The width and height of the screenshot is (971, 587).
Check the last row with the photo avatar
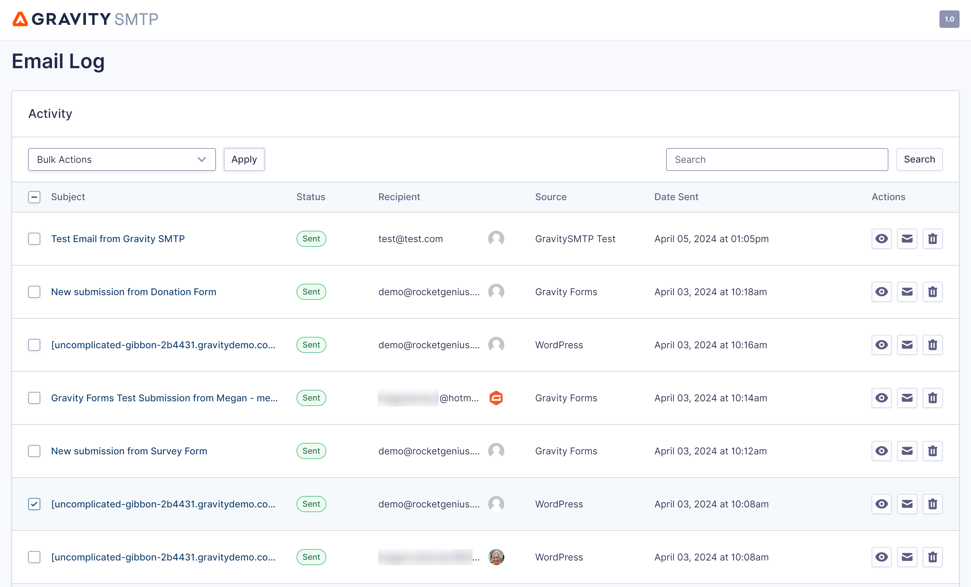(34, 557)
